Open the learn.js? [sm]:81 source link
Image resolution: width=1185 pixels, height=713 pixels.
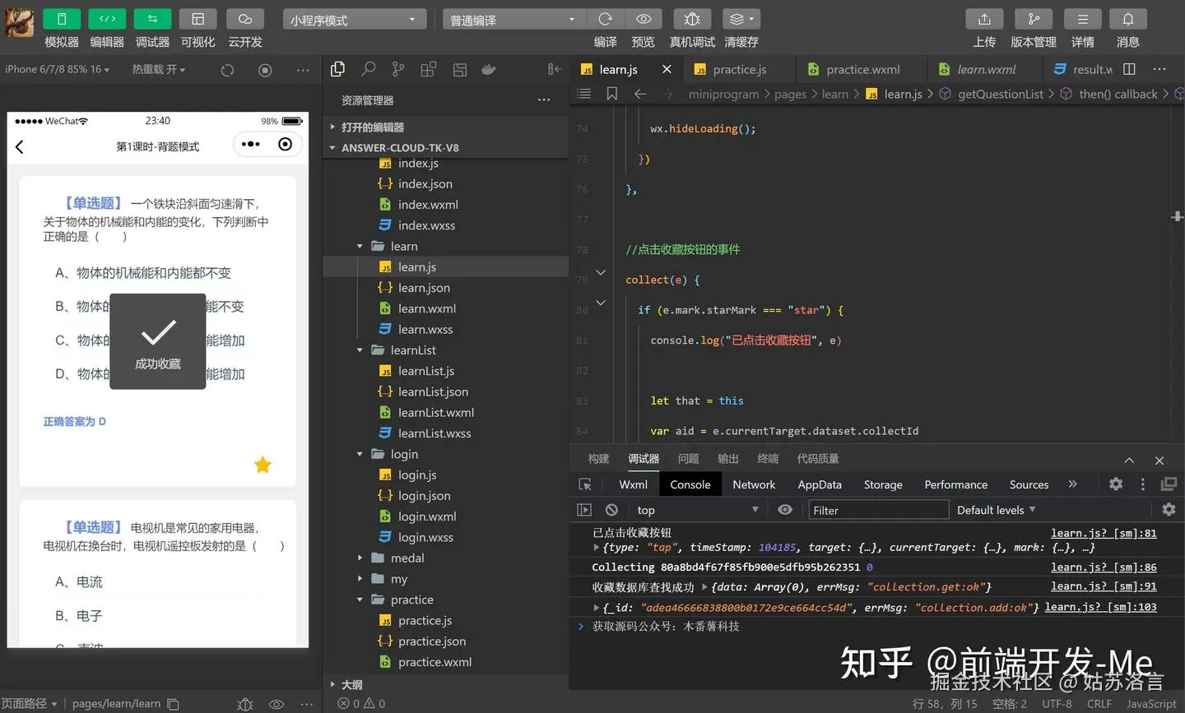coord(1104,533)
